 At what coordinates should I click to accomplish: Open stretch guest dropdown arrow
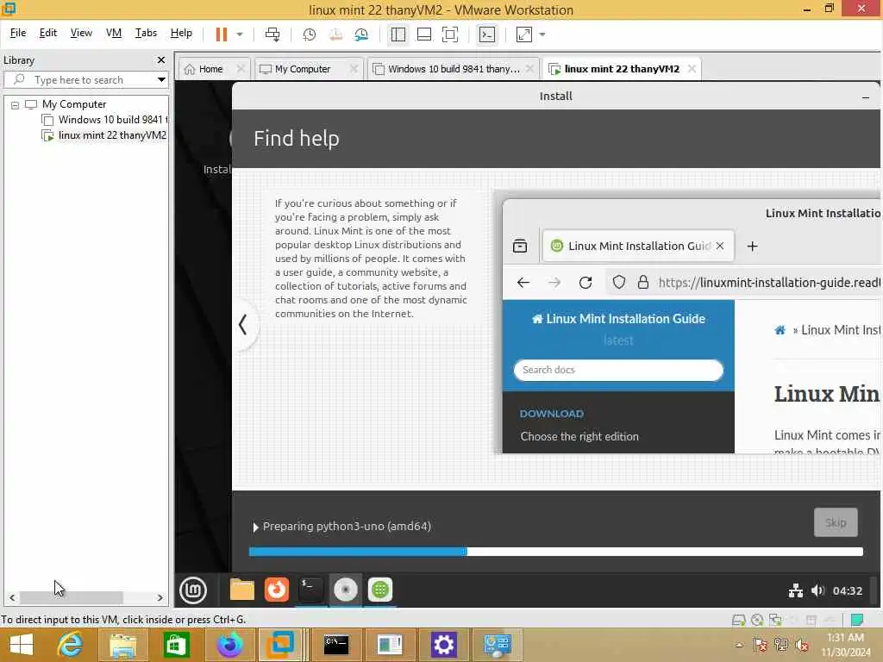pos(542,34)
